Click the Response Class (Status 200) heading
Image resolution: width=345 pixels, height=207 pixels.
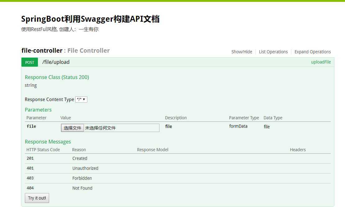pyautogui.click(x=57, y=77)
